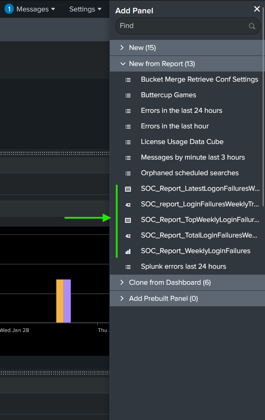The width and height of the screenshot is (265, 420).
Task: Expand the Add Prebuilt Panel (0) section
Action: tap(187, 298)
